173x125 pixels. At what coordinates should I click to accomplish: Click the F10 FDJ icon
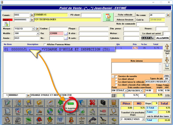click(x=92, y=112)
